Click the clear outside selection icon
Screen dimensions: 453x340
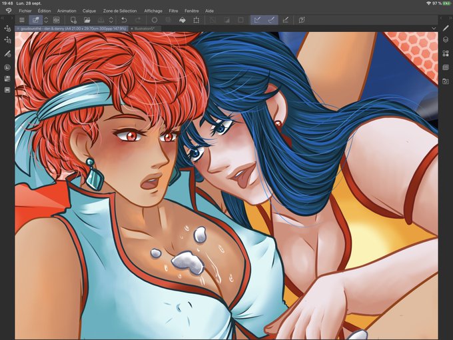click(168, 20)
